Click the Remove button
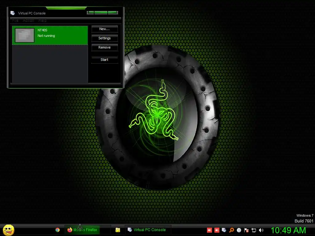 pos(105,47)
